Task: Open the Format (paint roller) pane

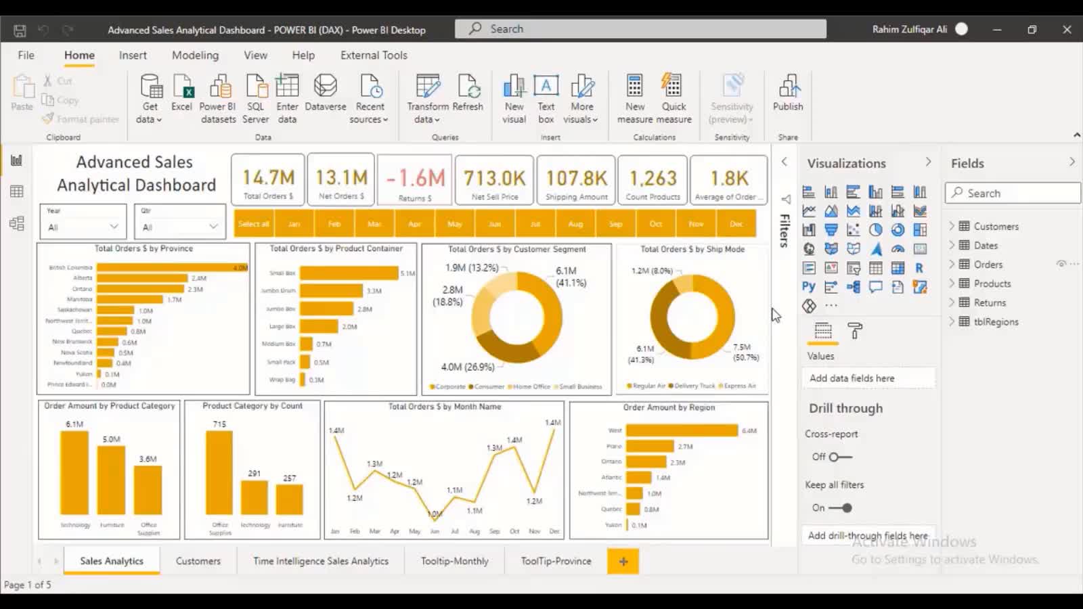Action: (856, 331)
